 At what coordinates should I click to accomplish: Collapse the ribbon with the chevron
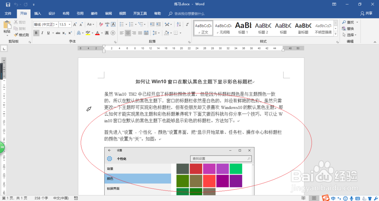(375, 42)
